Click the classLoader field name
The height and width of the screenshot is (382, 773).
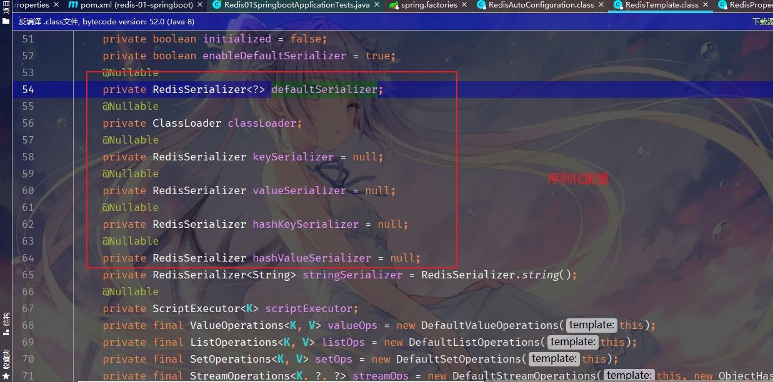click(x=262, y=123)
